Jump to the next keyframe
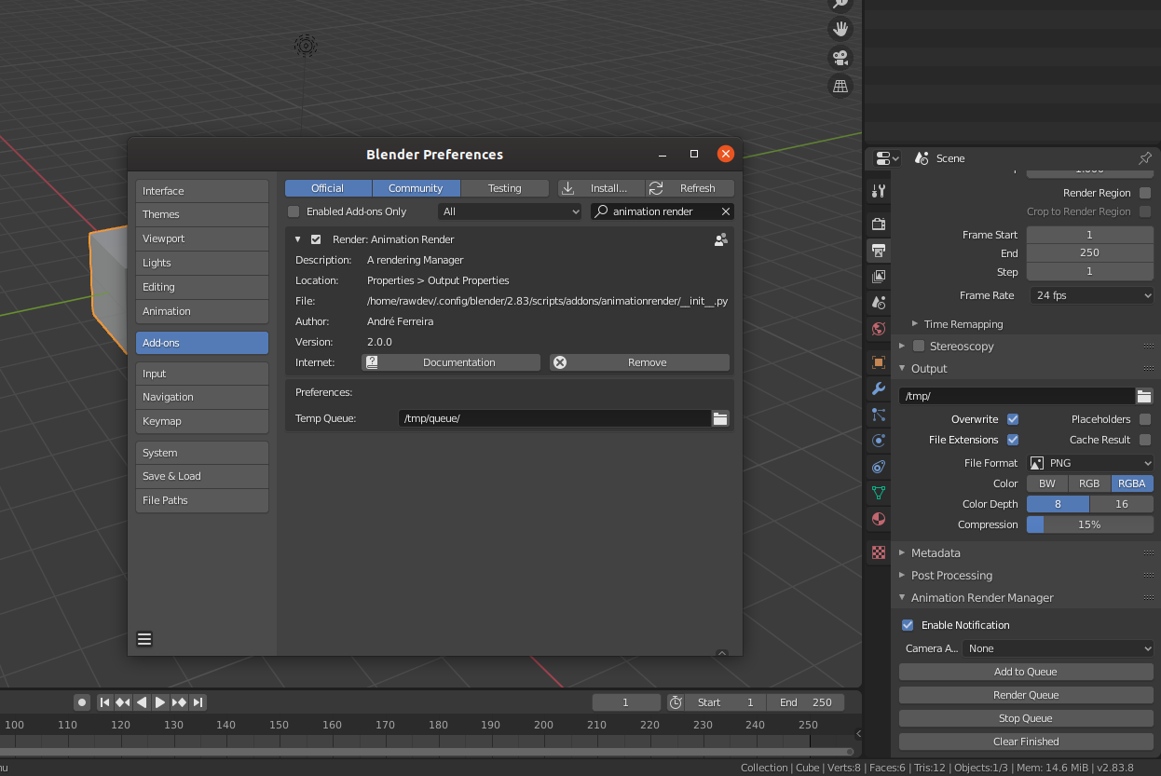Screen dimensions: 1161x776 point(179,702)
